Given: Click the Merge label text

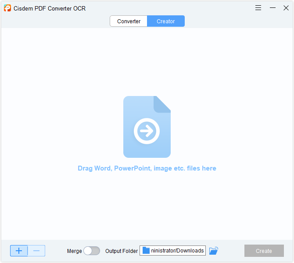Looking at the screenshot, I should point(75,251).
